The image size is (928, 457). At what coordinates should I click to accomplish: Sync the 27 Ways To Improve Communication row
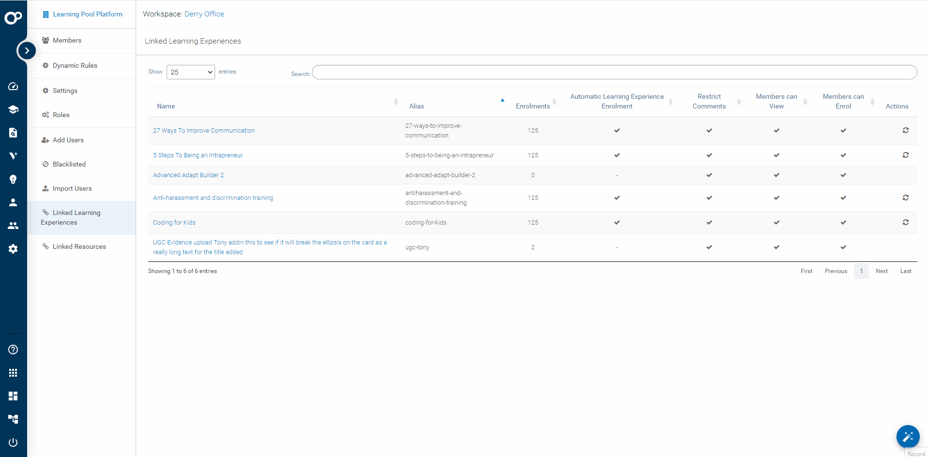pyautogui.click(x=905, y=130)
